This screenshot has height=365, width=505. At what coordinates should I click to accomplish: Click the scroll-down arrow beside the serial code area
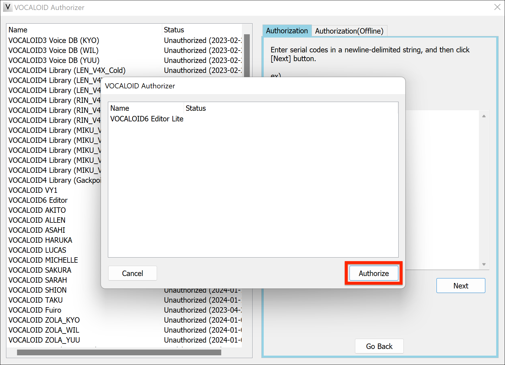tap(484, 264)
